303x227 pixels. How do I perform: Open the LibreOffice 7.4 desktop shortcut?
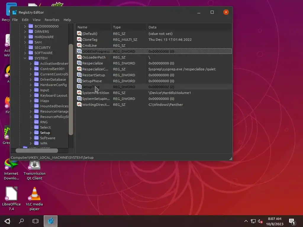click(11, 199)
